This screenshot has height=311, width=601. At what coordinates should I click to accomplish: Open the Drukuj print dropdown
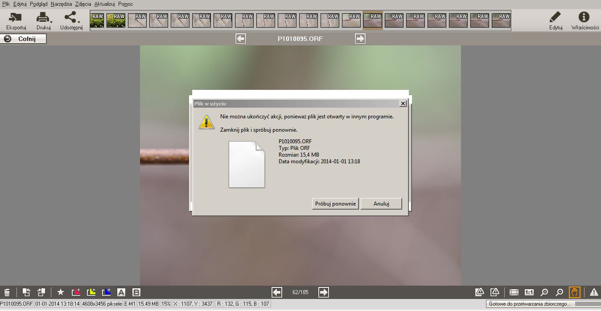[44, 20]
